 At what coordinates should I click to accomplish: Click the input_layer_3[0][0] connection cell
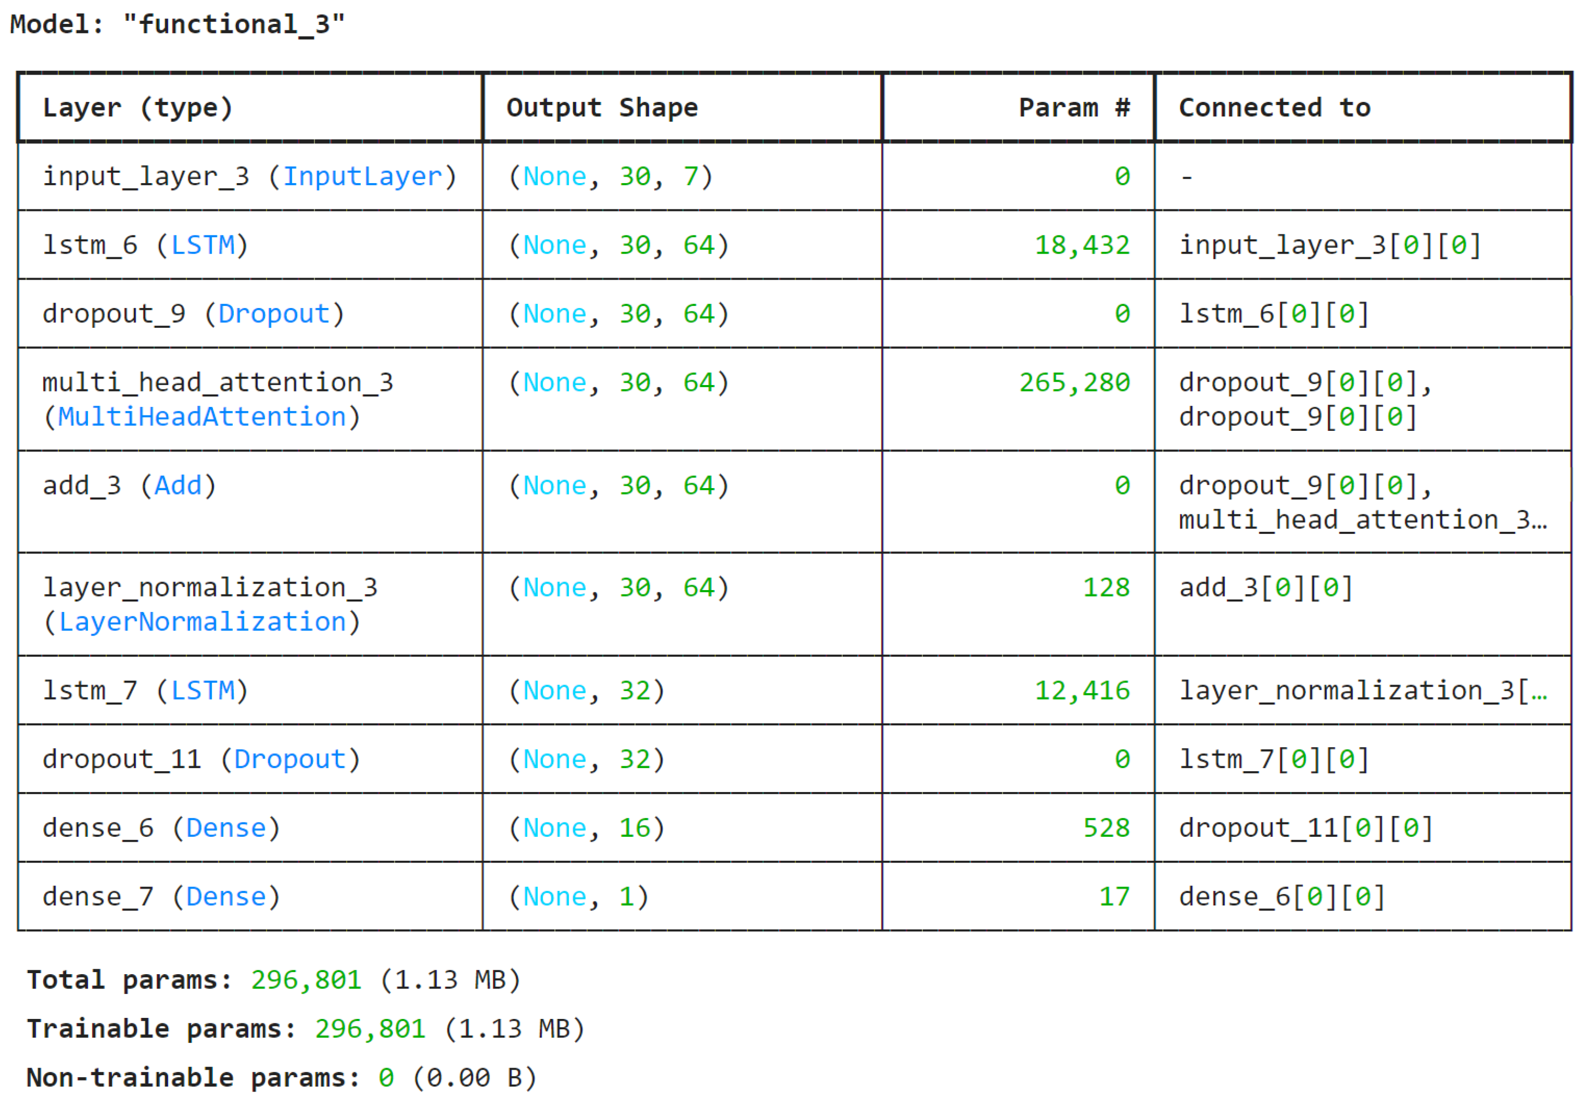coord(1331,245)
